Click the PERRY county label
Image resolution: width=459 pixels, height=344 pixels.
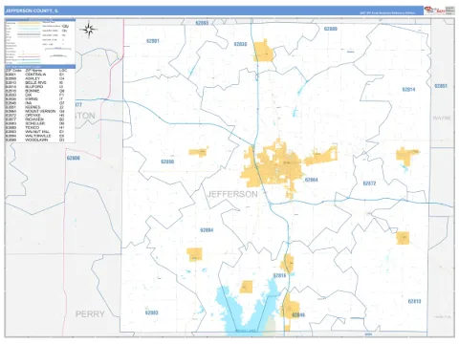(90, 314)
